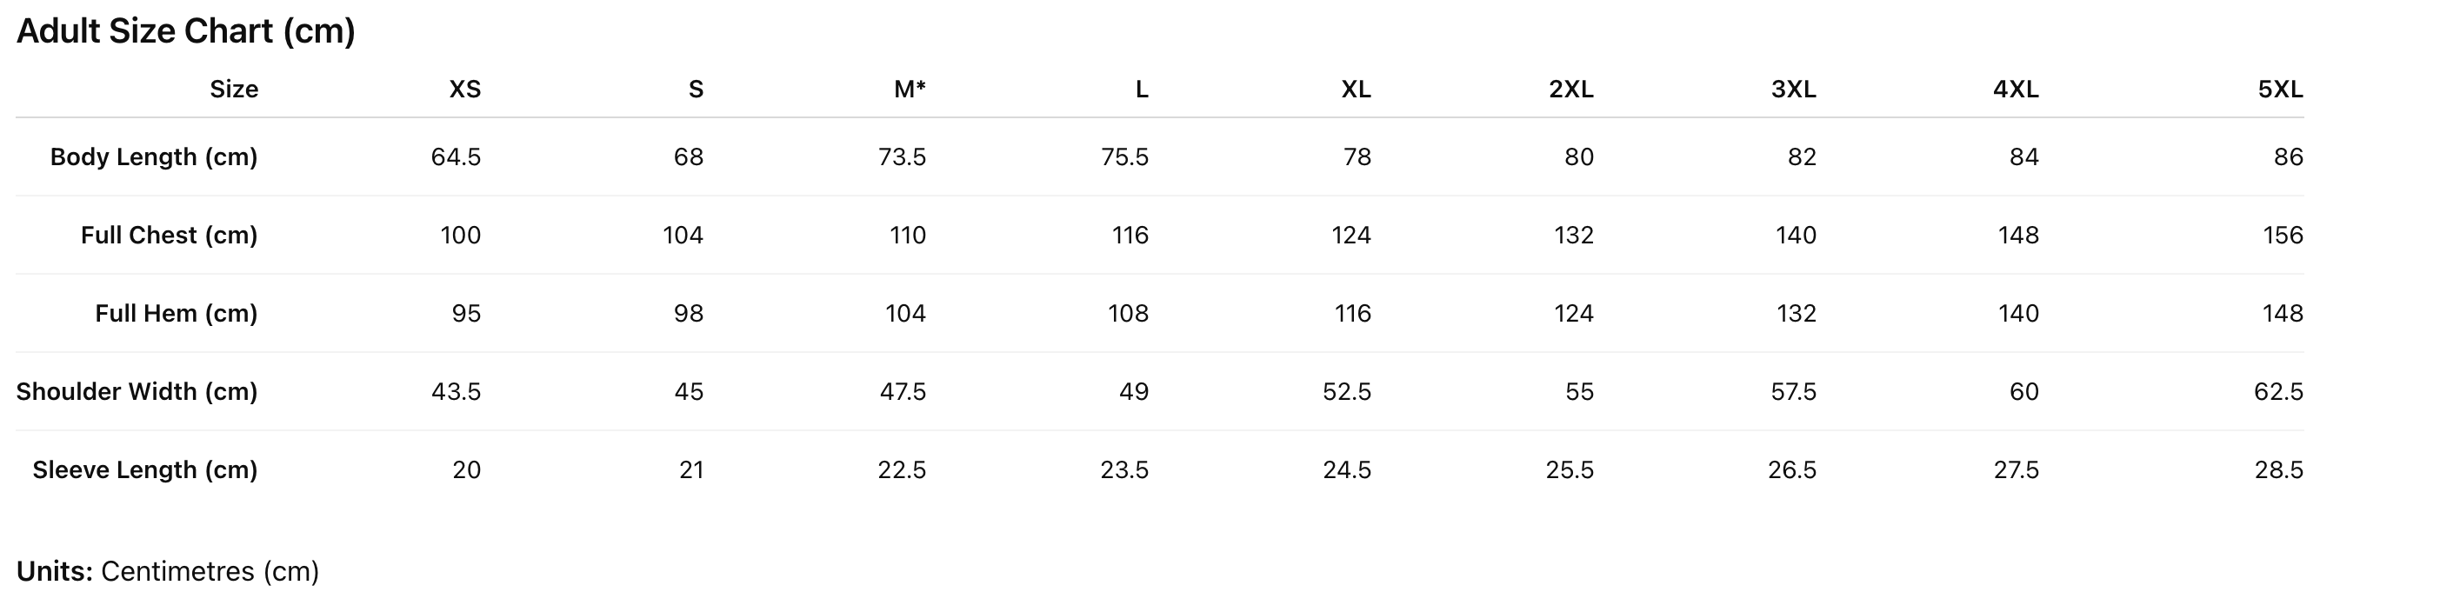Select Full Chest value 104 for size S
The image size is (2440, 612).
click(683, 235)
